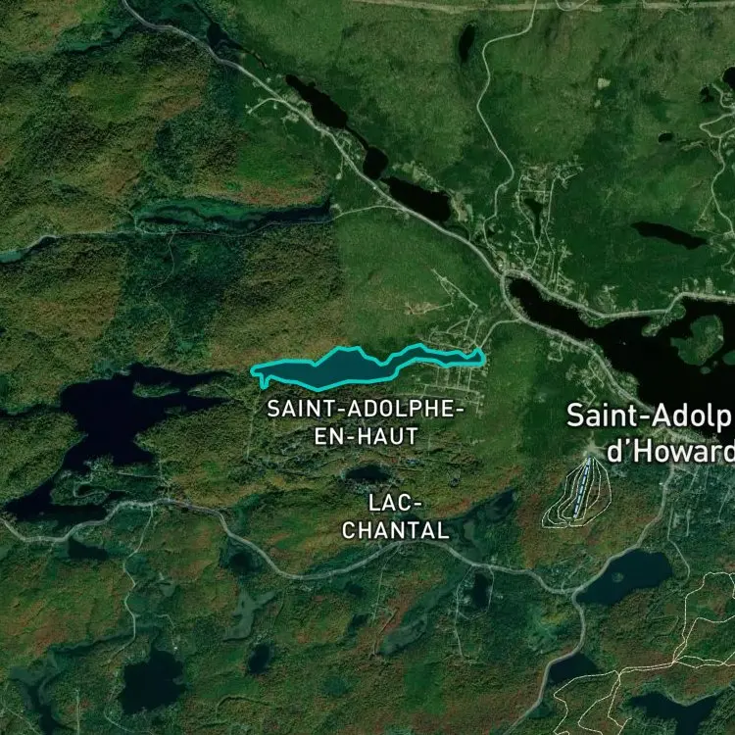This screenshot has width=735, height=735.
Task: Click the Saint-Adolphe-d'Howard town label
Action: click(651, 433)
